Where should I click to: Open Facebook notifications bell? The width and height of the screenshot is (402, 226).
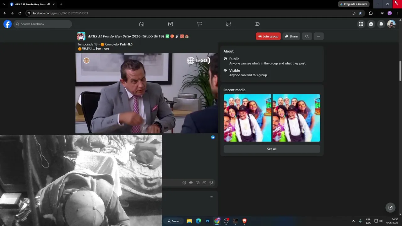[381, 24]
